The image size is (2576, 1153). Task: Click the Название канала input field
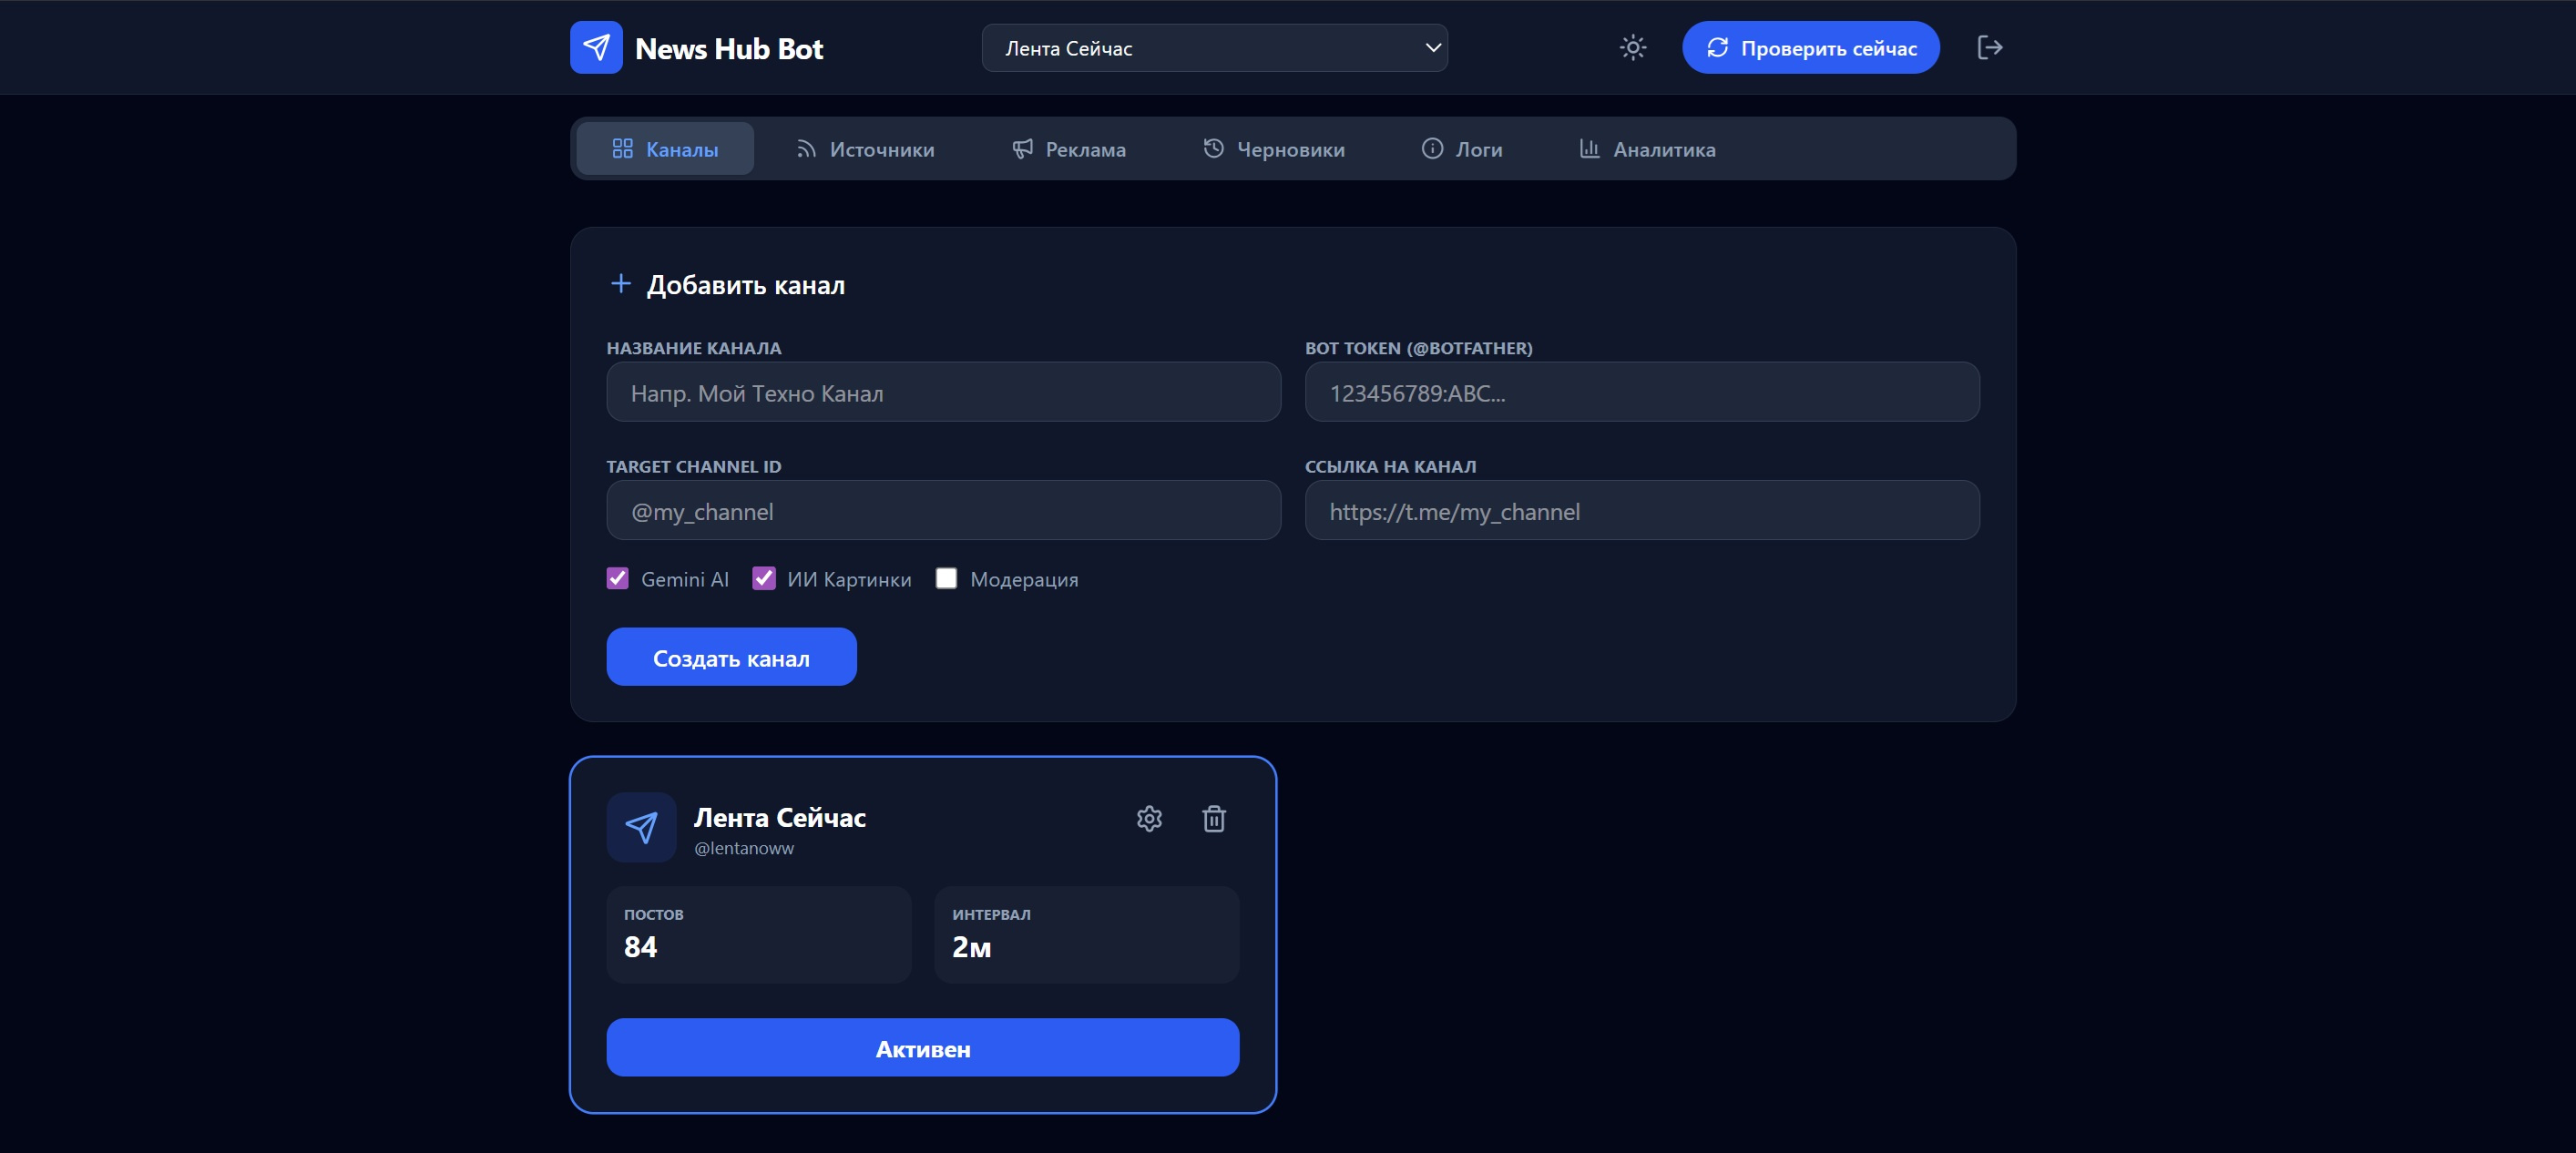click(x=943, y=393)
